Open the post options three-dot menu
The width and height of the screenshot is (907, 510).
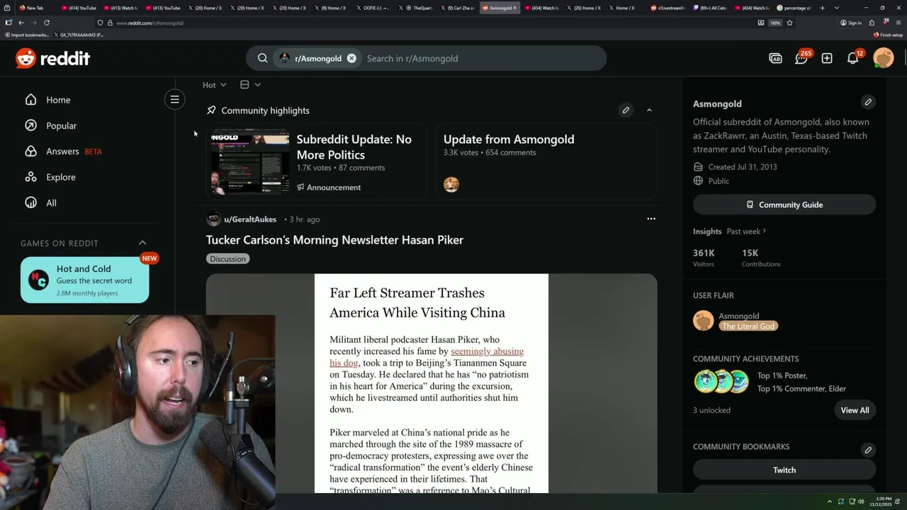click(x=651, y=219)
